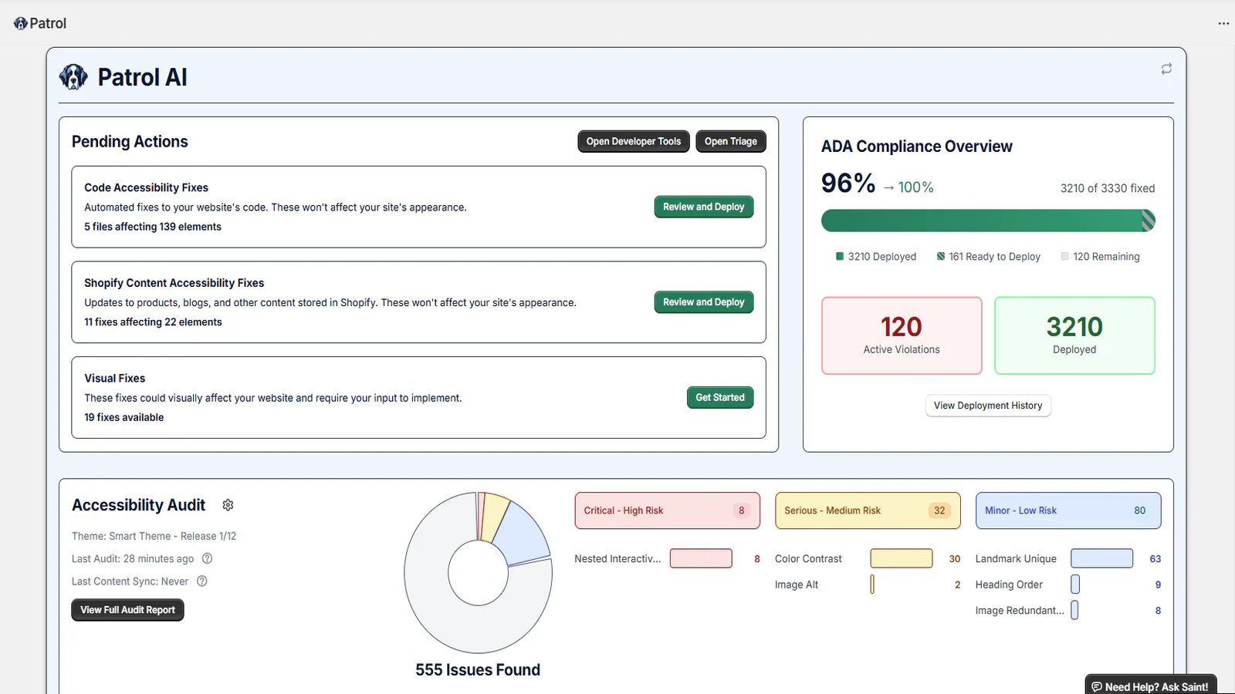
Task: Click the Landmark Unique issue label
Action: click(1016, 559)
